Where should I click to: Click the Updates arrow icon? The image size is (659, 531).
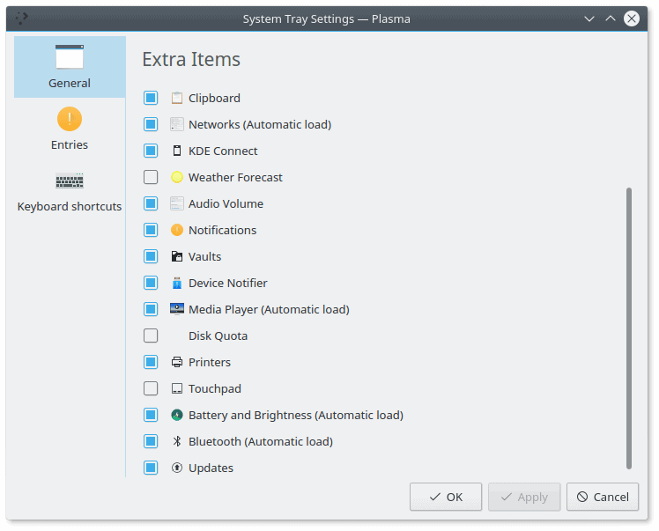tap(177, 468)
